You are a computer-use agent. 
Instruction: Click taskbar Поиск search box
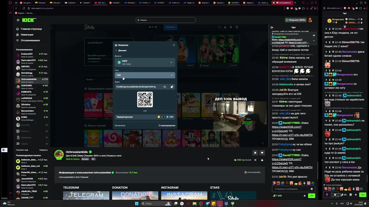pos(156,204)
